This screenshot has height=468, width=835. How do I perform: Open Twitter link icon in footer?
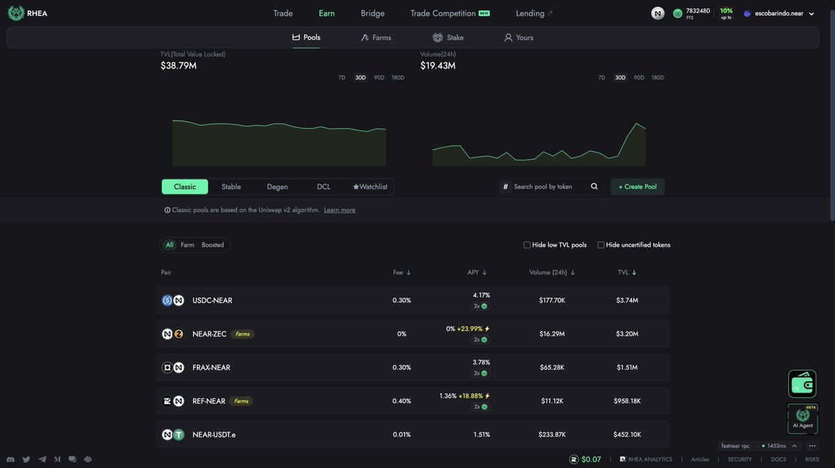pyautogui.click(x=26, y=460)
